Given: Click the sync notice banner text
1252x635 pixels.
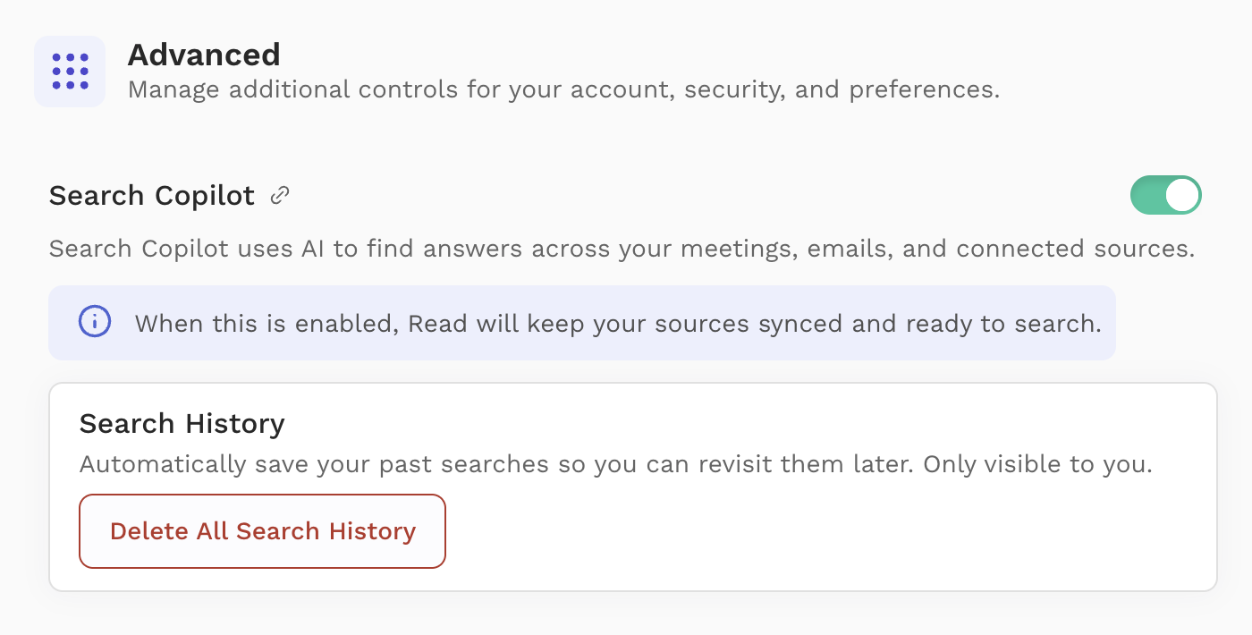Looking at the screenshot, I should tap(615, 324).
